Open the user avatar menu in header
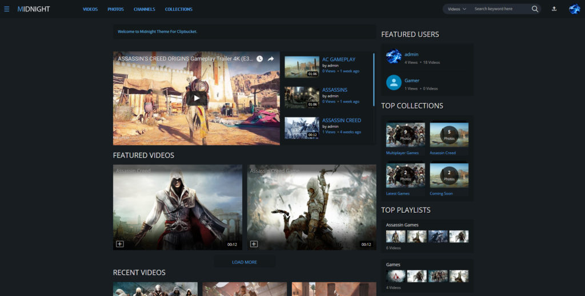585x296 pixels. click(575, 9)
